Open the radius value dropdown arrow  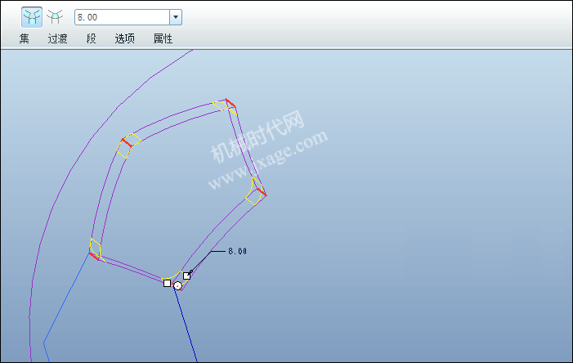click(176, 17)
